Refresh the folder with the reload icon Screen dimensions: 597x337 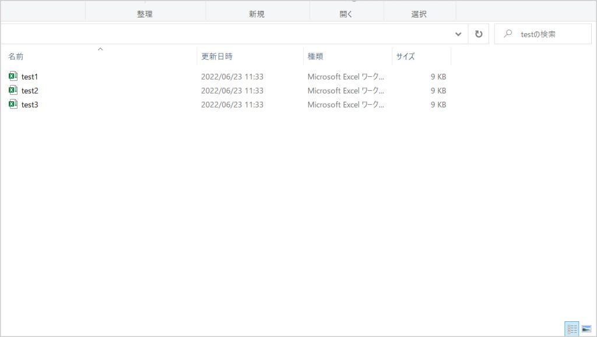479,34
